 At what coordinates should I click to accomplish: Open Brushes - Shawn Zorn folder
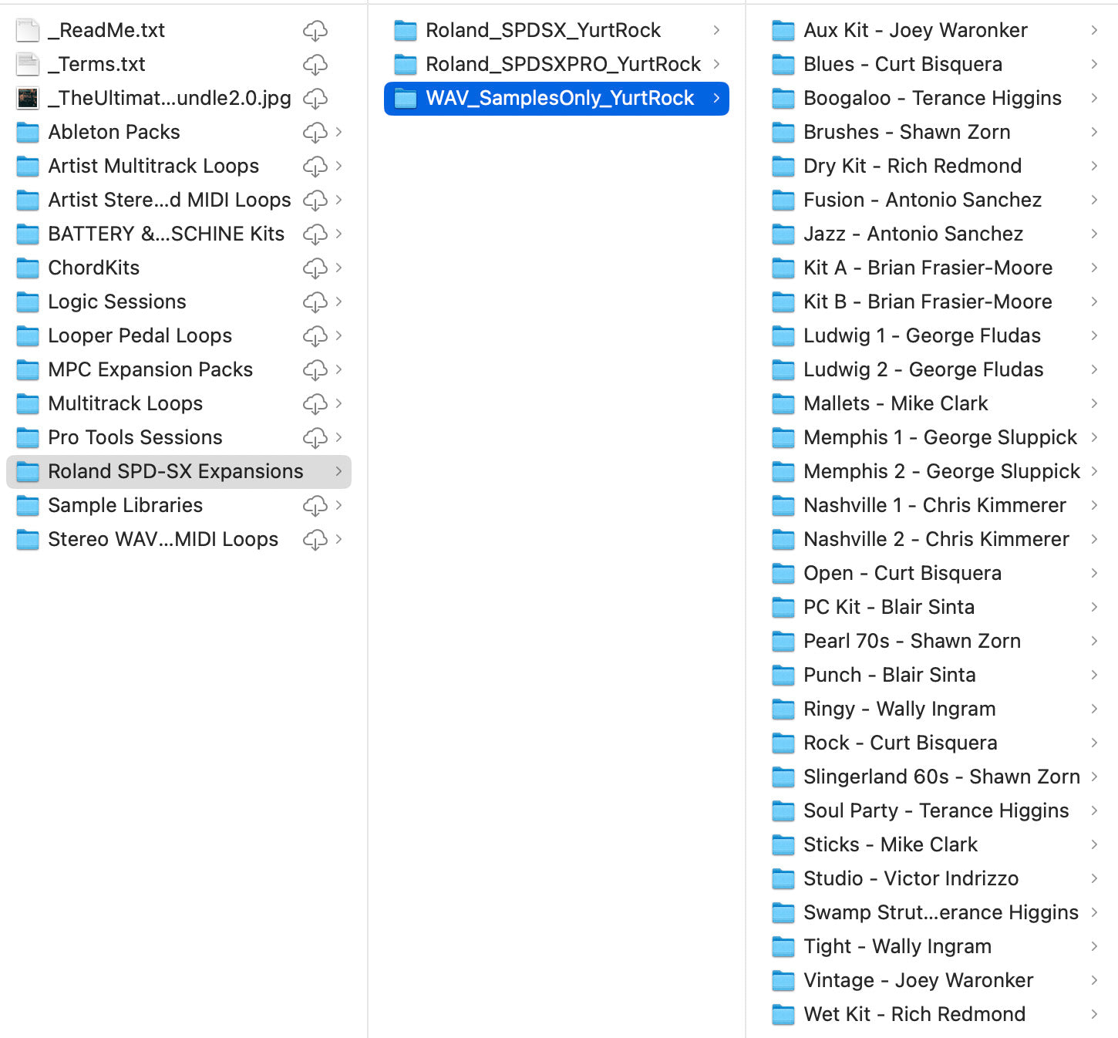pyautogui.click(x=934, y=132)
